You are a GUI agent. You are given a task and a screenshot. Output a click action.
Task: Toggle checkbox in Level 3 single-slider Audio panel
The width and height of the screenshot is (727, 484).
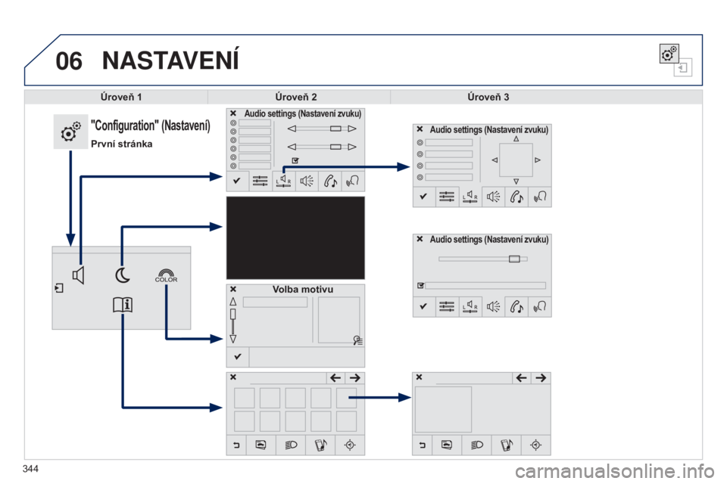click(x=420, y=285)
